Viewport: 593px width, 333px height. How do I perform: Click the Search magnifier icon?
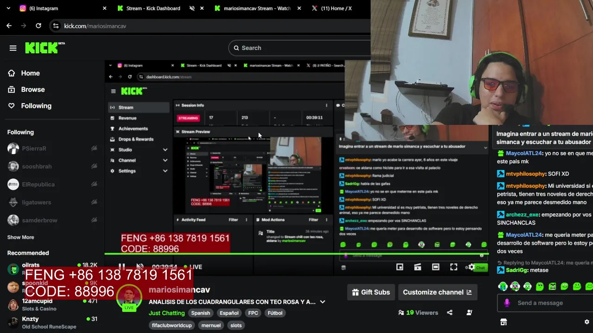pyautogui.click(x=236, y=48)
